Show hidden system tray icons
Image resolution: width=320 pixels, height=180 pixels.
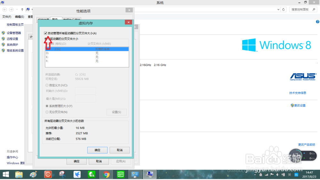pyautogui.click(x=255, y=175)
